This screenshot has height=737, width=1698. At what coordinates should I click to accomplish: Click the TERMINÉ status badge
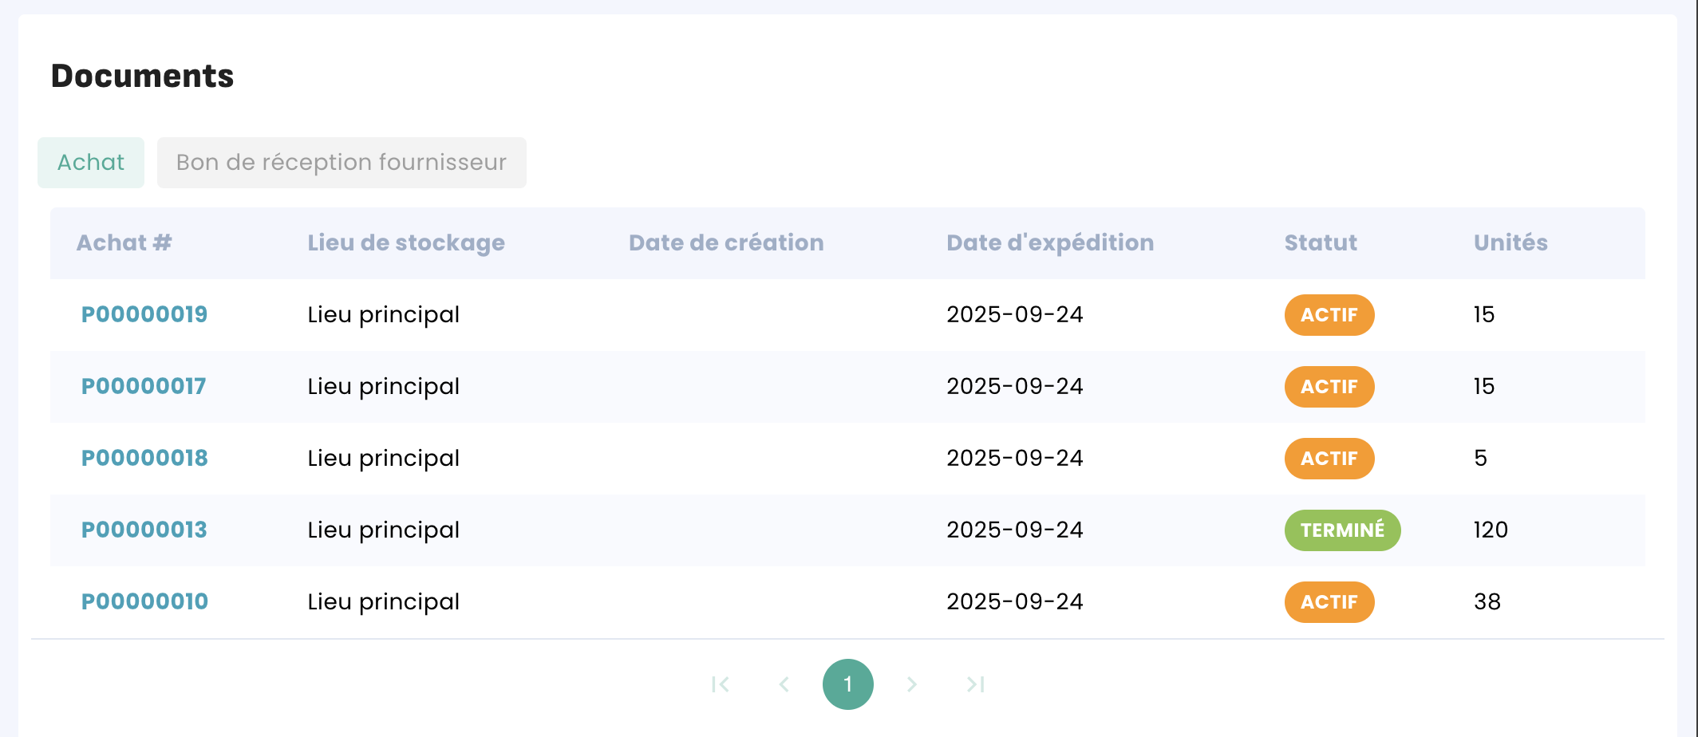coord(1342,530)
